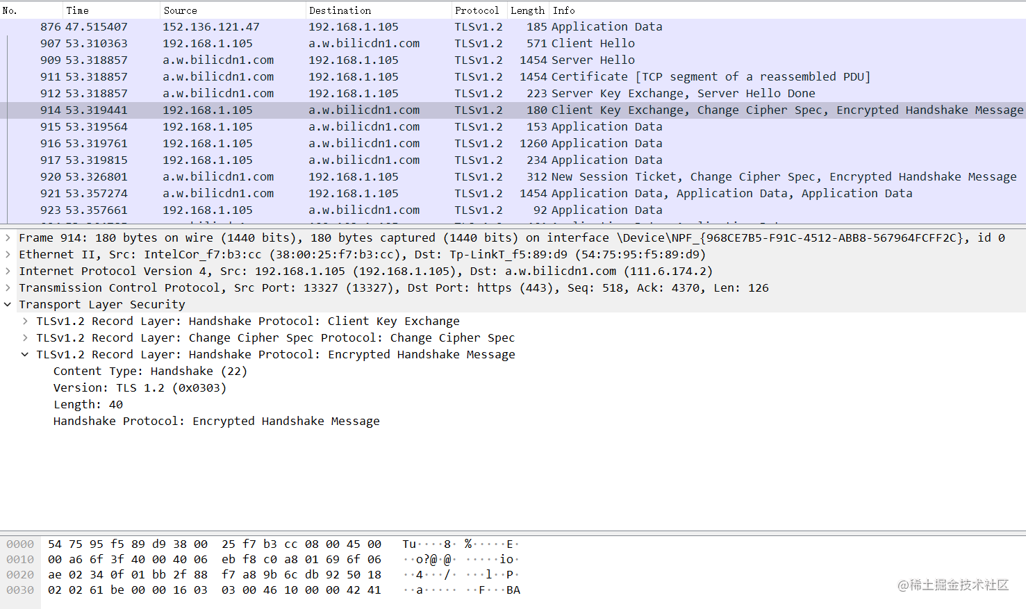1026x609 pixels.
Task: Select packet 911 Certificate row
Action: coord(513,76)
